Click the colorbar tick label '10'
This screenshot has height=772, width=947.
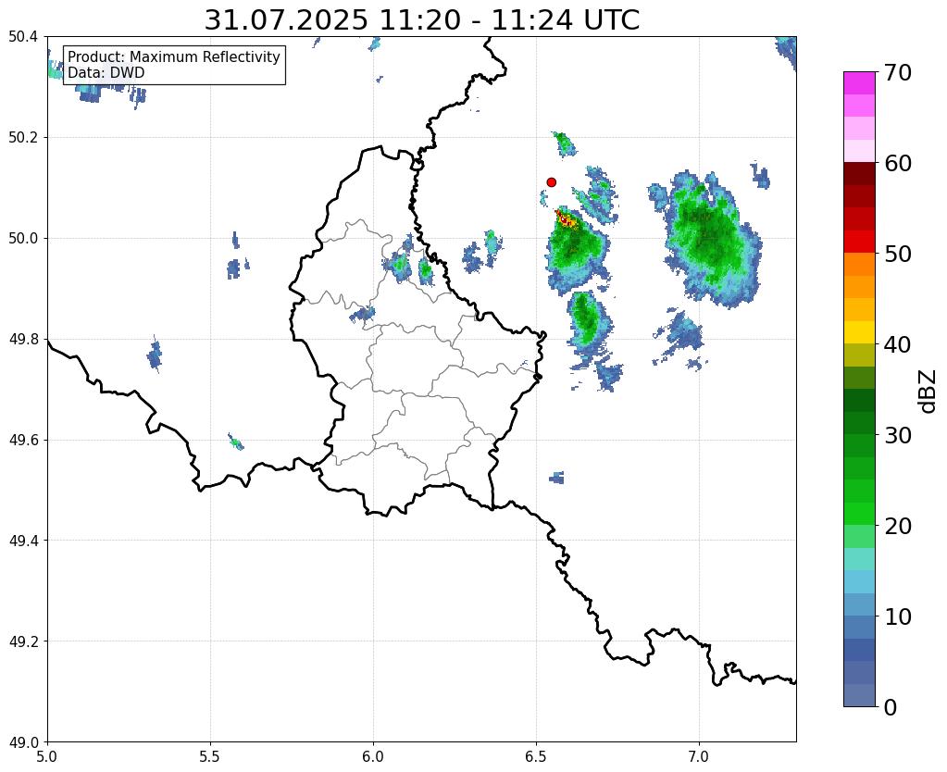pyautogui.click(x=898, y=616)
